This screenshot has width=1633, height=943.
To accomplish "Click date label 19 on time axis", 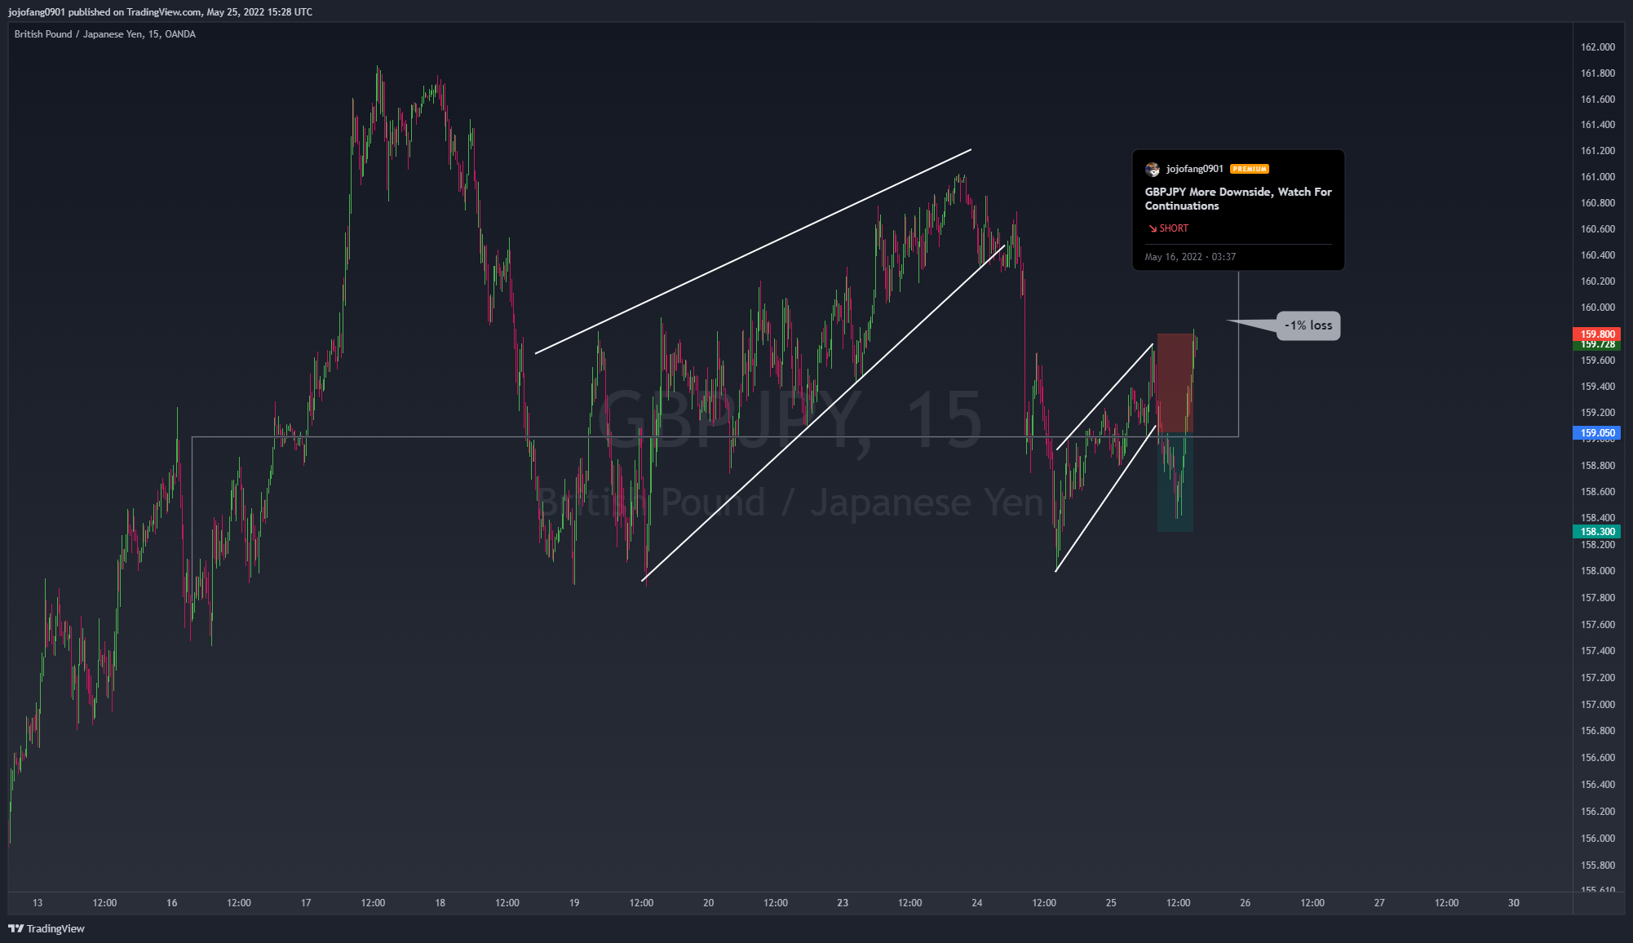I will (x=574, y=903).
